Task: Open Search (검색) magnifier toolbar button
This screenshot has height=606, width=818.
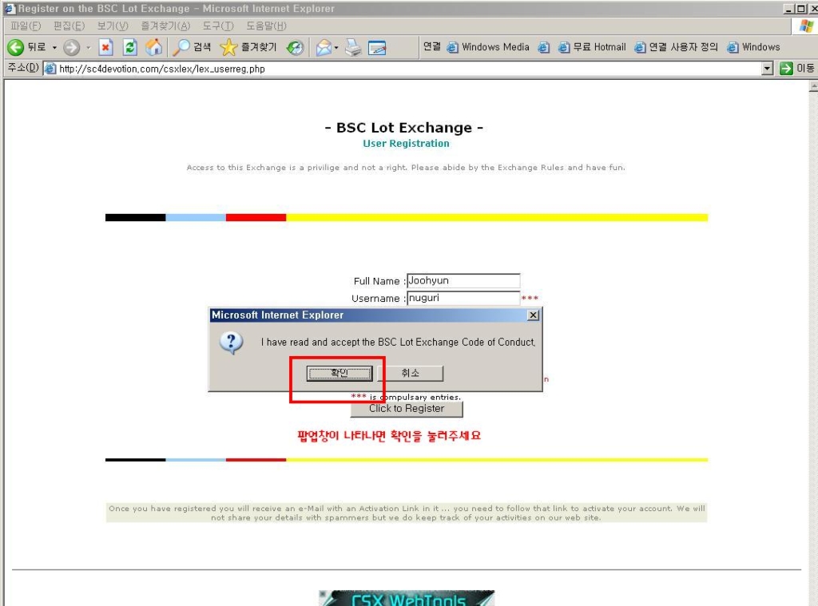Action: [192, 47]
